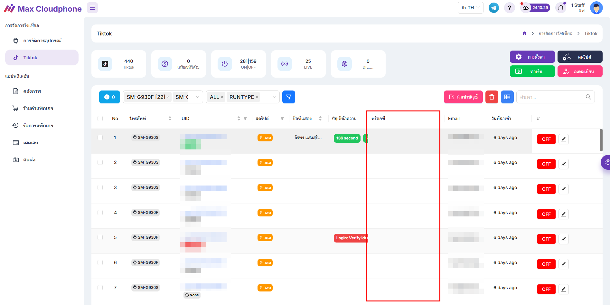Edit row 6 with pencil icon
The height and width of the screenshot is (305, 610).
click(x=564, y=264)
